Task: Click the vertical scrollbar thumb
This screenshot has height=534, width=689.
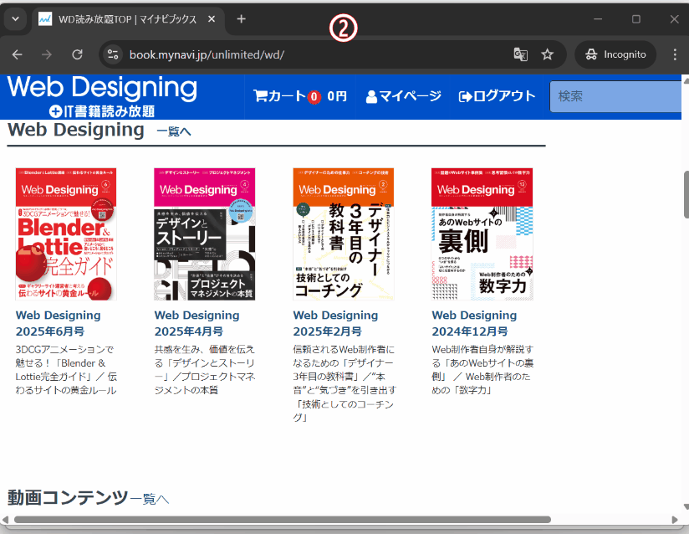Action: click(686, 194)
